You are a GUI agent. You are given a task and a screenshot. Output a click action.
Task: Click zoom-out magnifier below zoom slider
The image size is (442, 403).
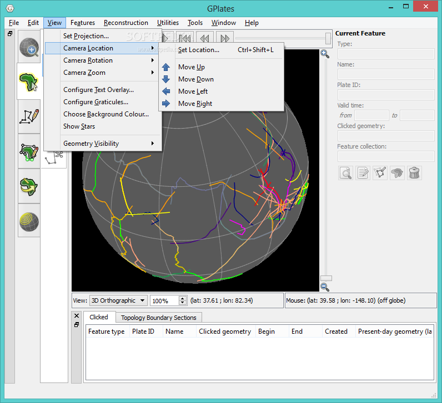(325, 287)
